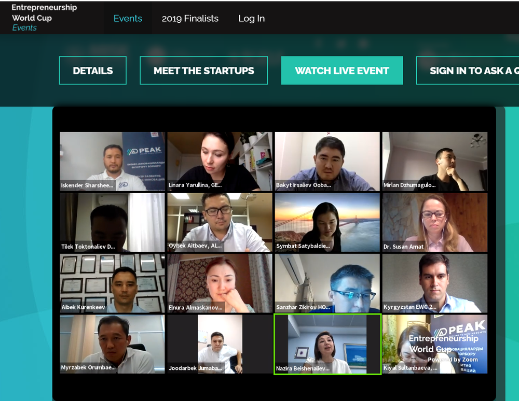The height and width of the screenshot is (401, 519).
Task: Select the WATCH LIVE EVENT button
Action: point(342,70)
